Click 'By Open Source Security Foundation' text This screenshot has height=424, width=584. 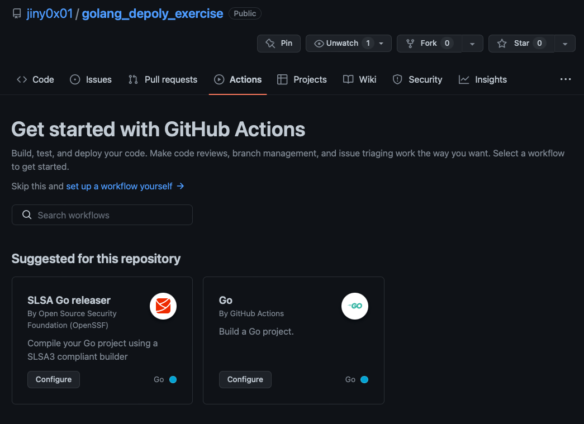pos(72,320)
